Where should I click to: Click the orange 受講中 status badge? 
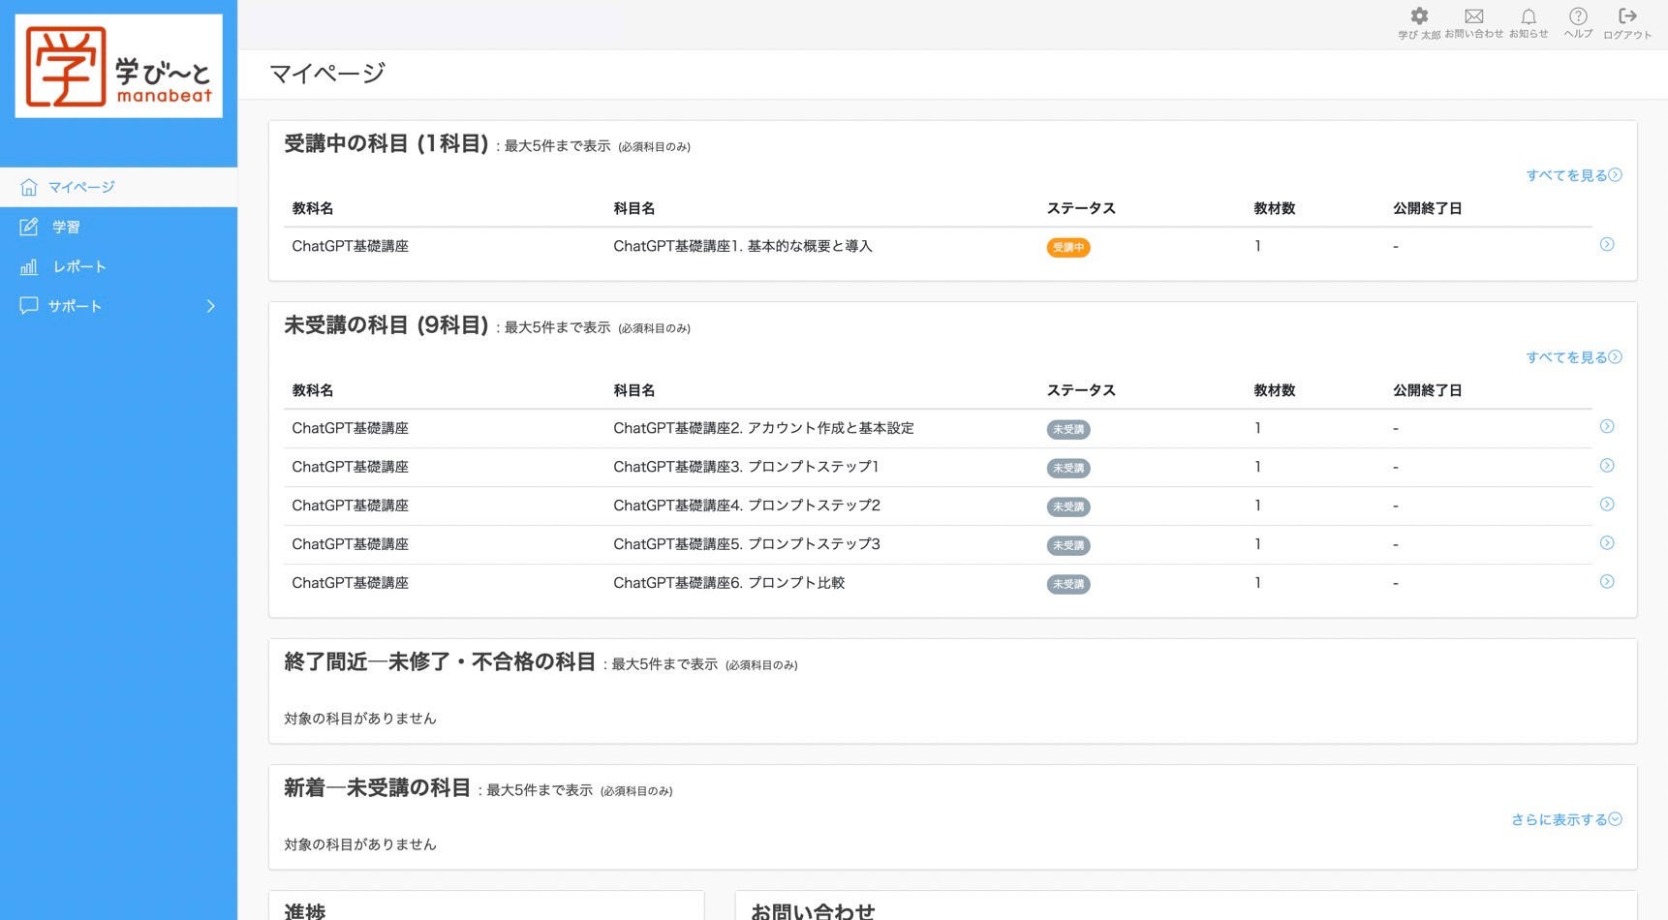(1067, 248)
